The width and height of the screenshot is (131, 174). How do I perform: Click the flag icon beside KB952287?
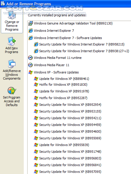pyautogui.click(x=36, y=98)
